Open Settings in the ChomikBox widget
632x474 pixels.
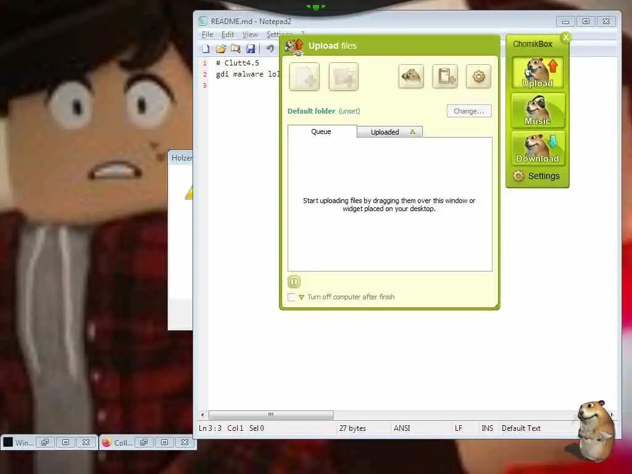[x=536, y=176]
